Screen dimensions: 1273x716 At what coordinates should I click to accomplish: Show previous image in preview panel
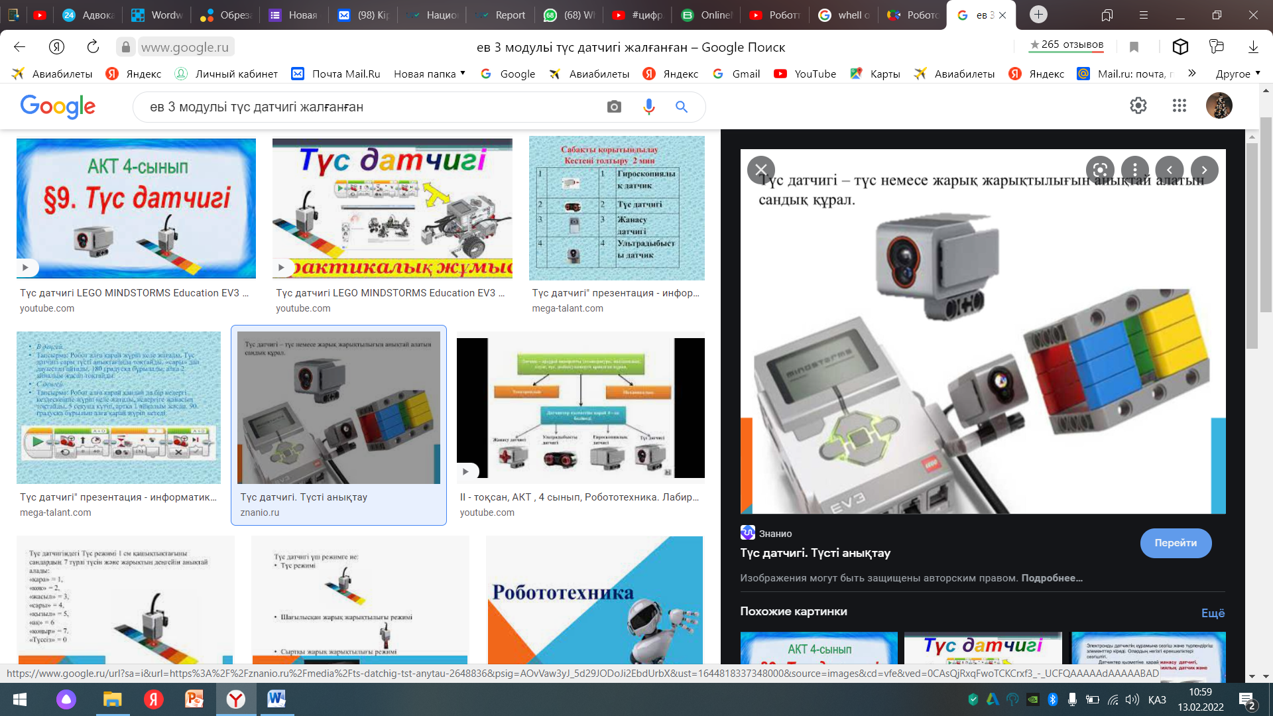[x=1170, y=170]
